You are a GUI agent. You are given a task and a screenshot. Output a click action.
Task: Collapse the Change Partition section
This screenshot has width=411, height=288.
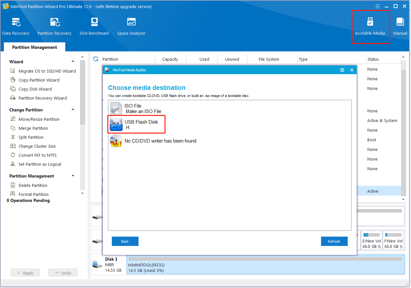pos(73,110)
